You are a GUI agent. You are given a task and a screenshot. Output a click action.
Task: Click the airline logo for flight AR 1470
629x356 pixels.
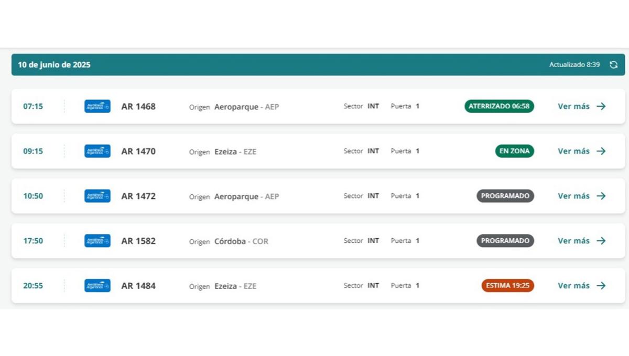(x=97, y=151)
